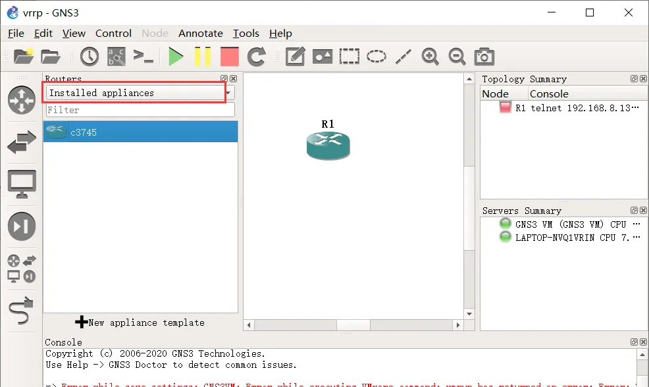Click the canvas horizontal scrollbar thumb
649x387 pixels.
(353, 325)
